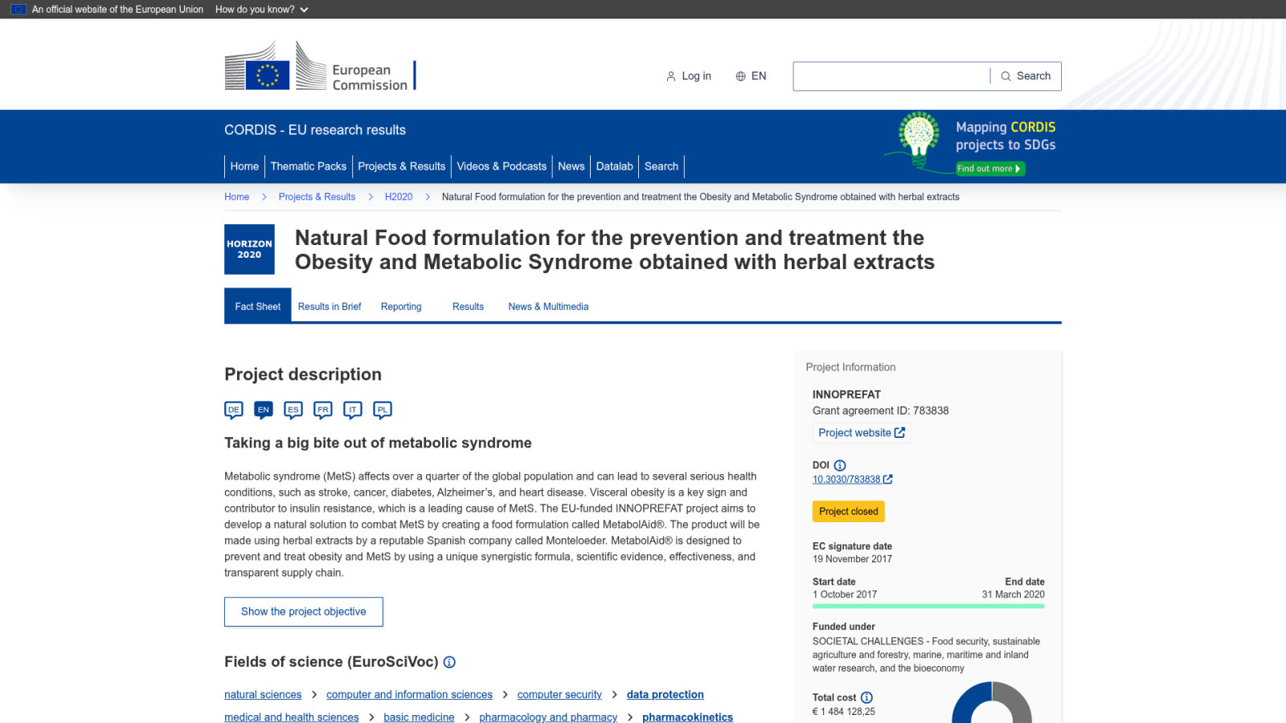Open Thematic Packs menu item

[309, 166]
